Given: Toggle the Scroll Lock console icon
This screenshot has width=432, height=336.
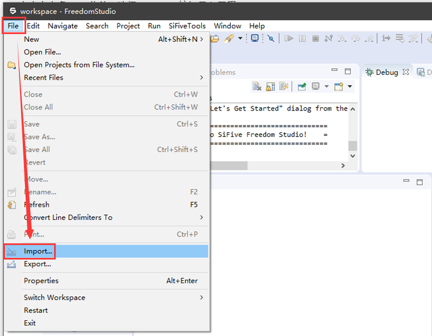Looking at the screenshot, I should click(270, 87).
